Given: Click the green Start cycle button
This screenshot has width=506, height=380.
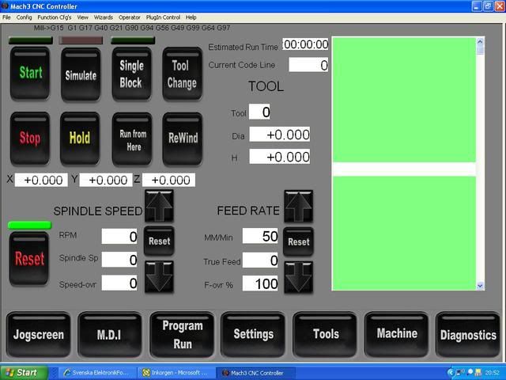Looking at the screenshot, I should point(30,74).
